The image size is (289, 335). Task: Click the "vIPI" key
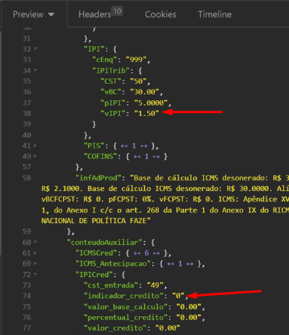113,113
